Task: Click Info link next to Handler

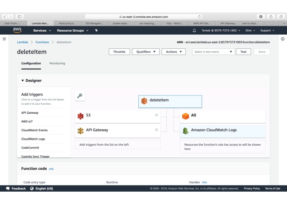Action: tap(204, 183)
